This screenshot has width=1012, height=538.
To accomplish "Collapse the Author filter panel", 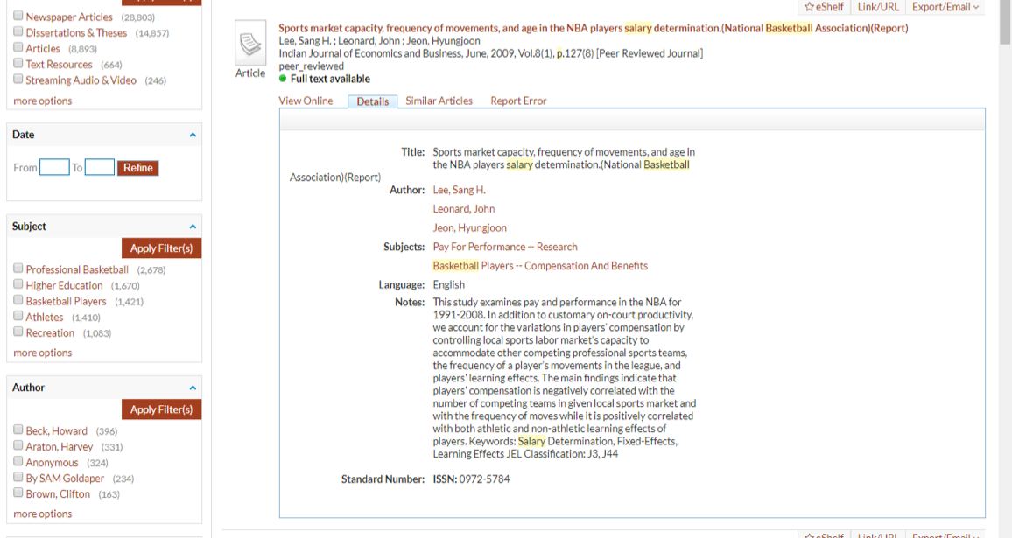I will (x=193, y=388).
